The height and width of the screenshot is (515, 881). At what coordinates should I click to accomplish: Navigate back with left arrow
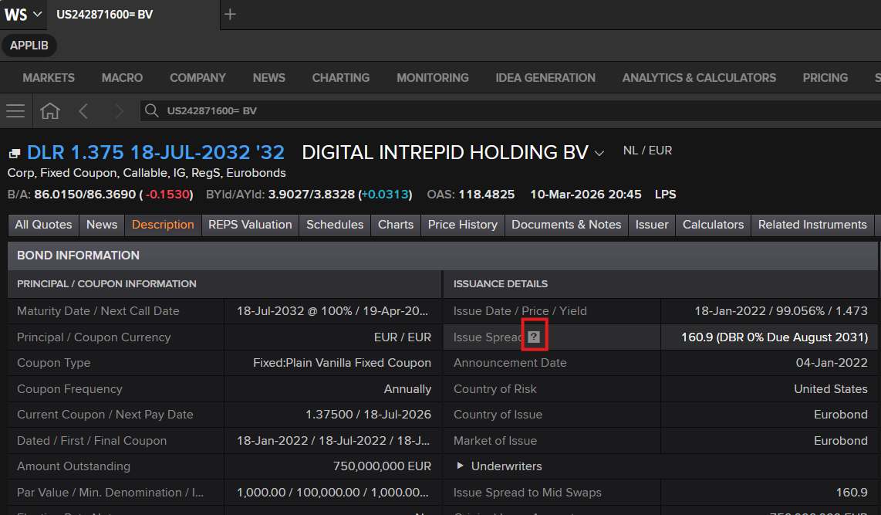pyautogui.click(x=83, y=110)
